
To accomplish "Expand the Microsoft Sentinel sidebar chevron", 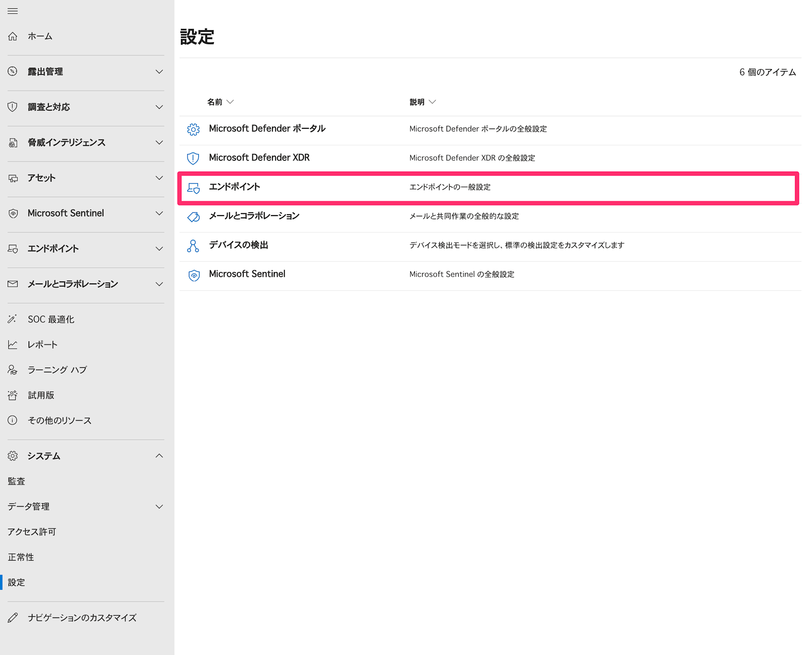I will (159, 213).
